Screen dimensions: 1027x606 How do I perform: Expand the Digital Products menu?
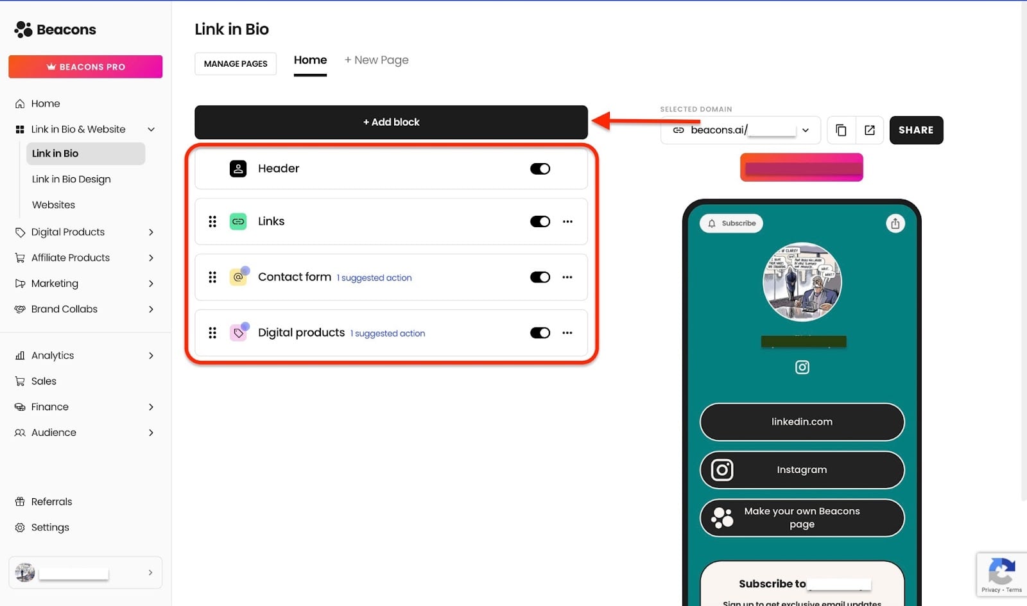151,232
